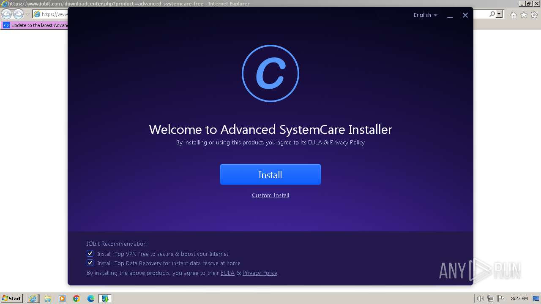The width and height of the screenshot is (541, 304).
Task: Click the recent pages dropdown arrow in IE
Action: pos(27,14)
